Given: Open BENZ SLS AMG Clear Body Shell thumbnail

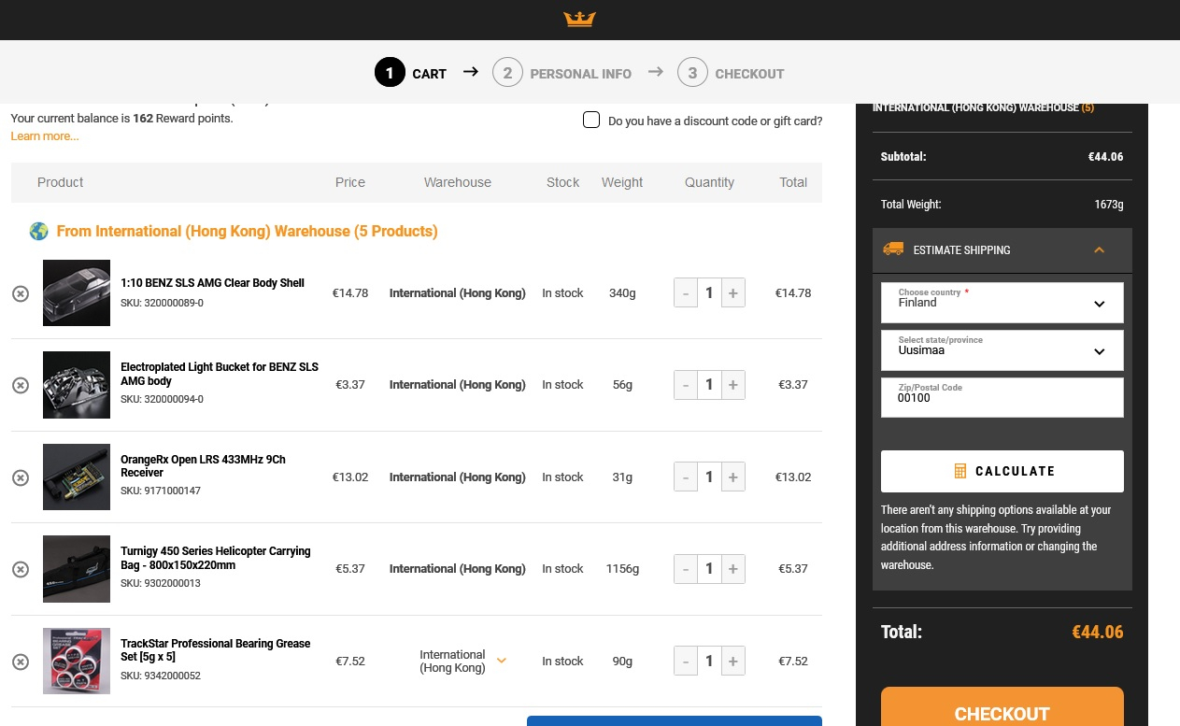Looking at the screenshot, I should [x=77, y=292].
